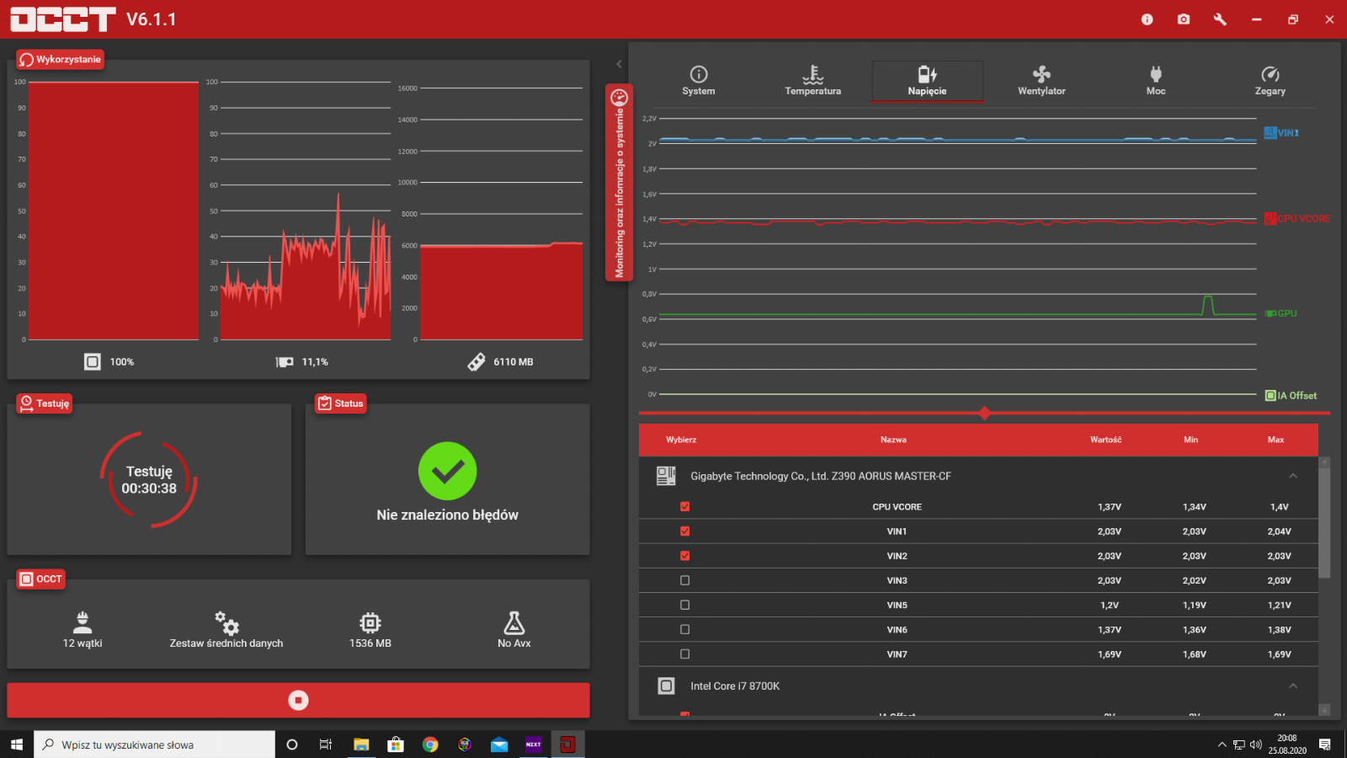Viewport: 1347px width, 758px height.
Task: Click the Min column header
Action: [1191, 440]
